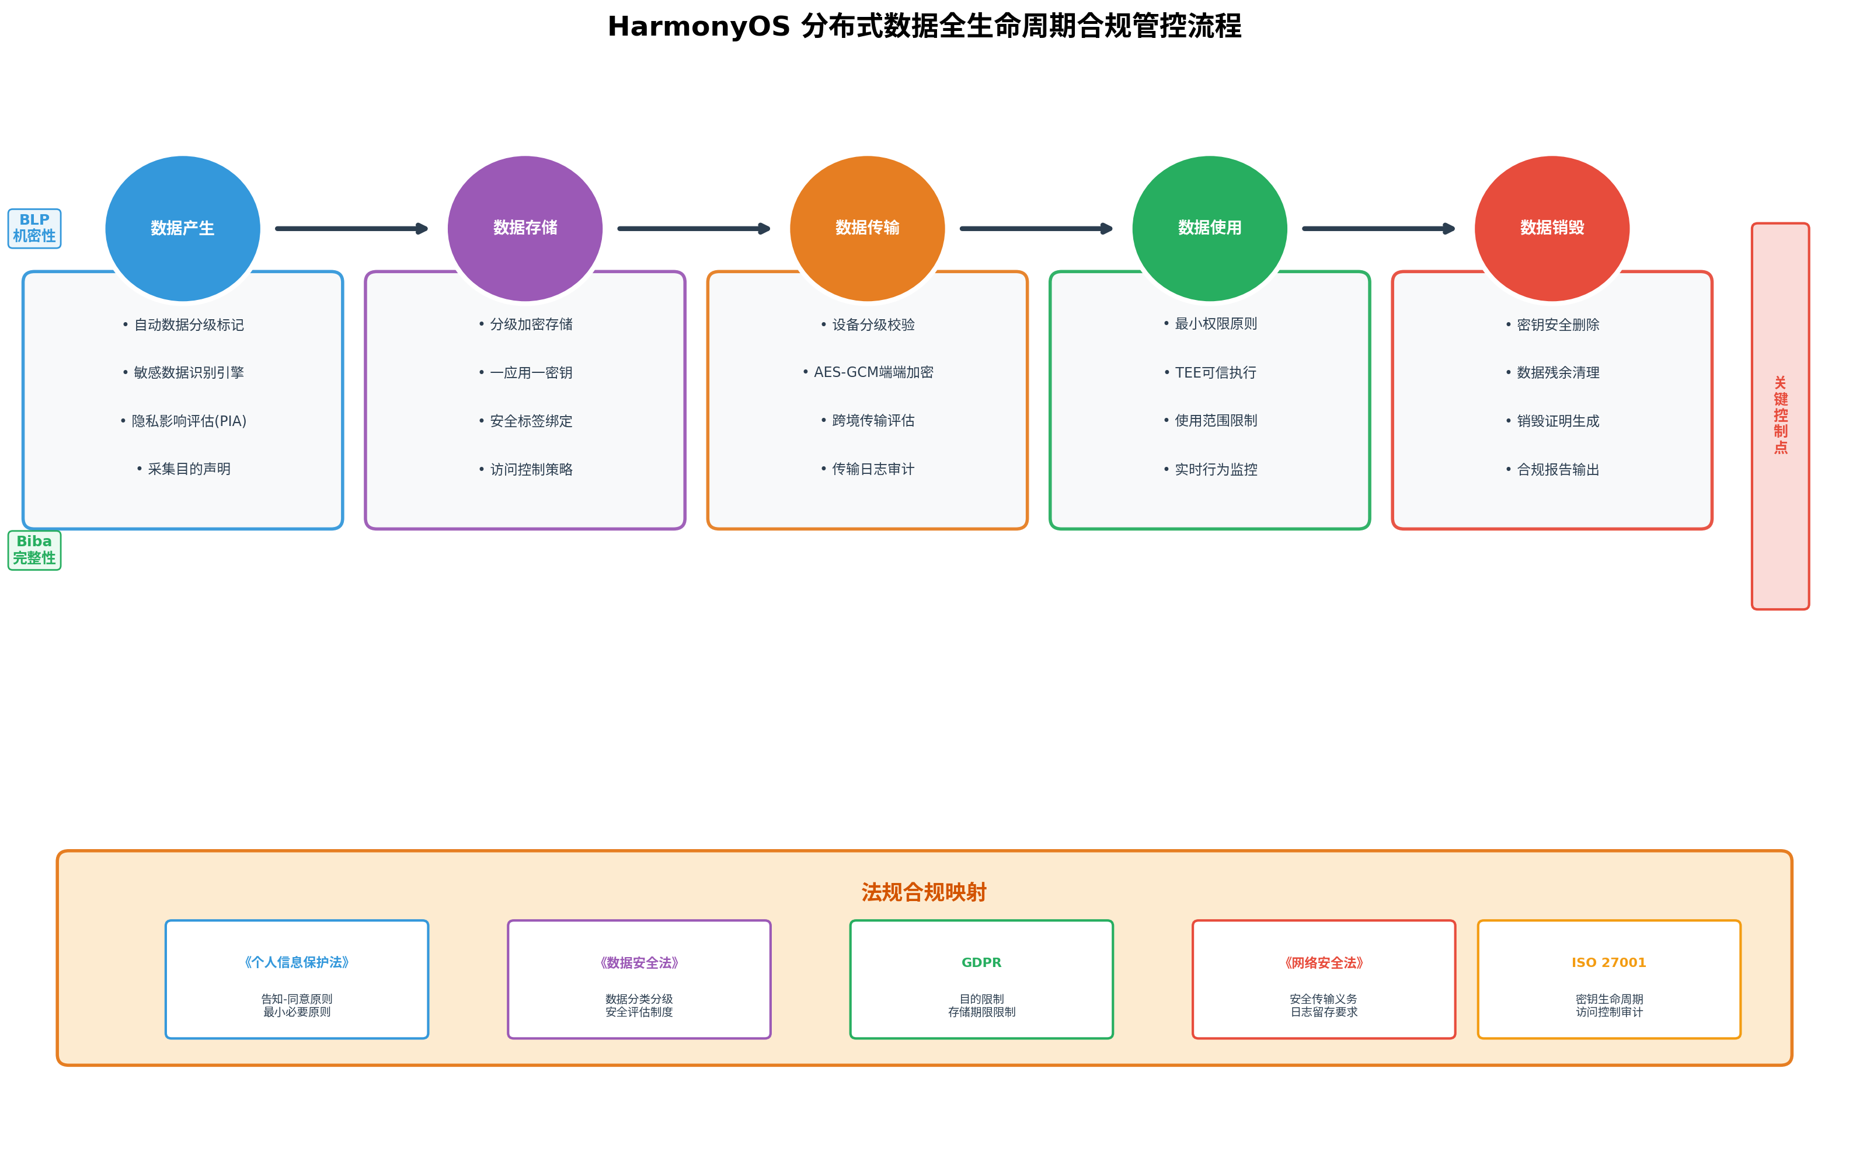The width and height of the screenshot is (1849, 1152).
Task: Select the BLP 机密性 label box
Action: [34, 228]
